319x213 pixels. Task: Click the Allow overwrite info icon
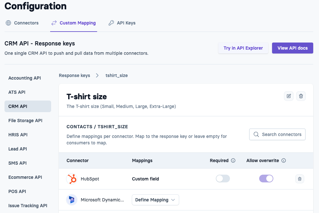tap(284, 160)
